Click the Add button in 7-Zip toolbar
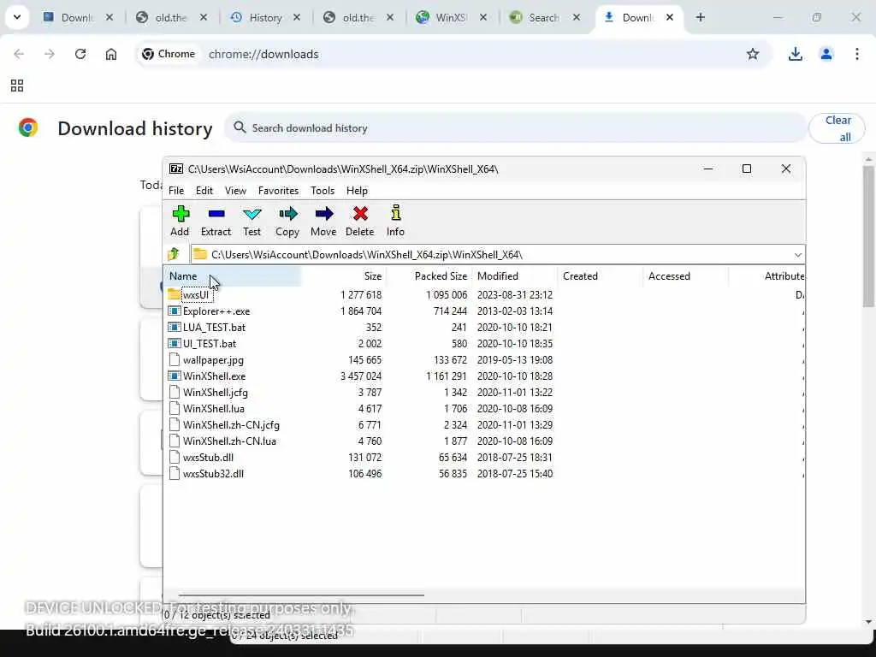This screenshot has height=657, width=876. (x=180, y=221)
